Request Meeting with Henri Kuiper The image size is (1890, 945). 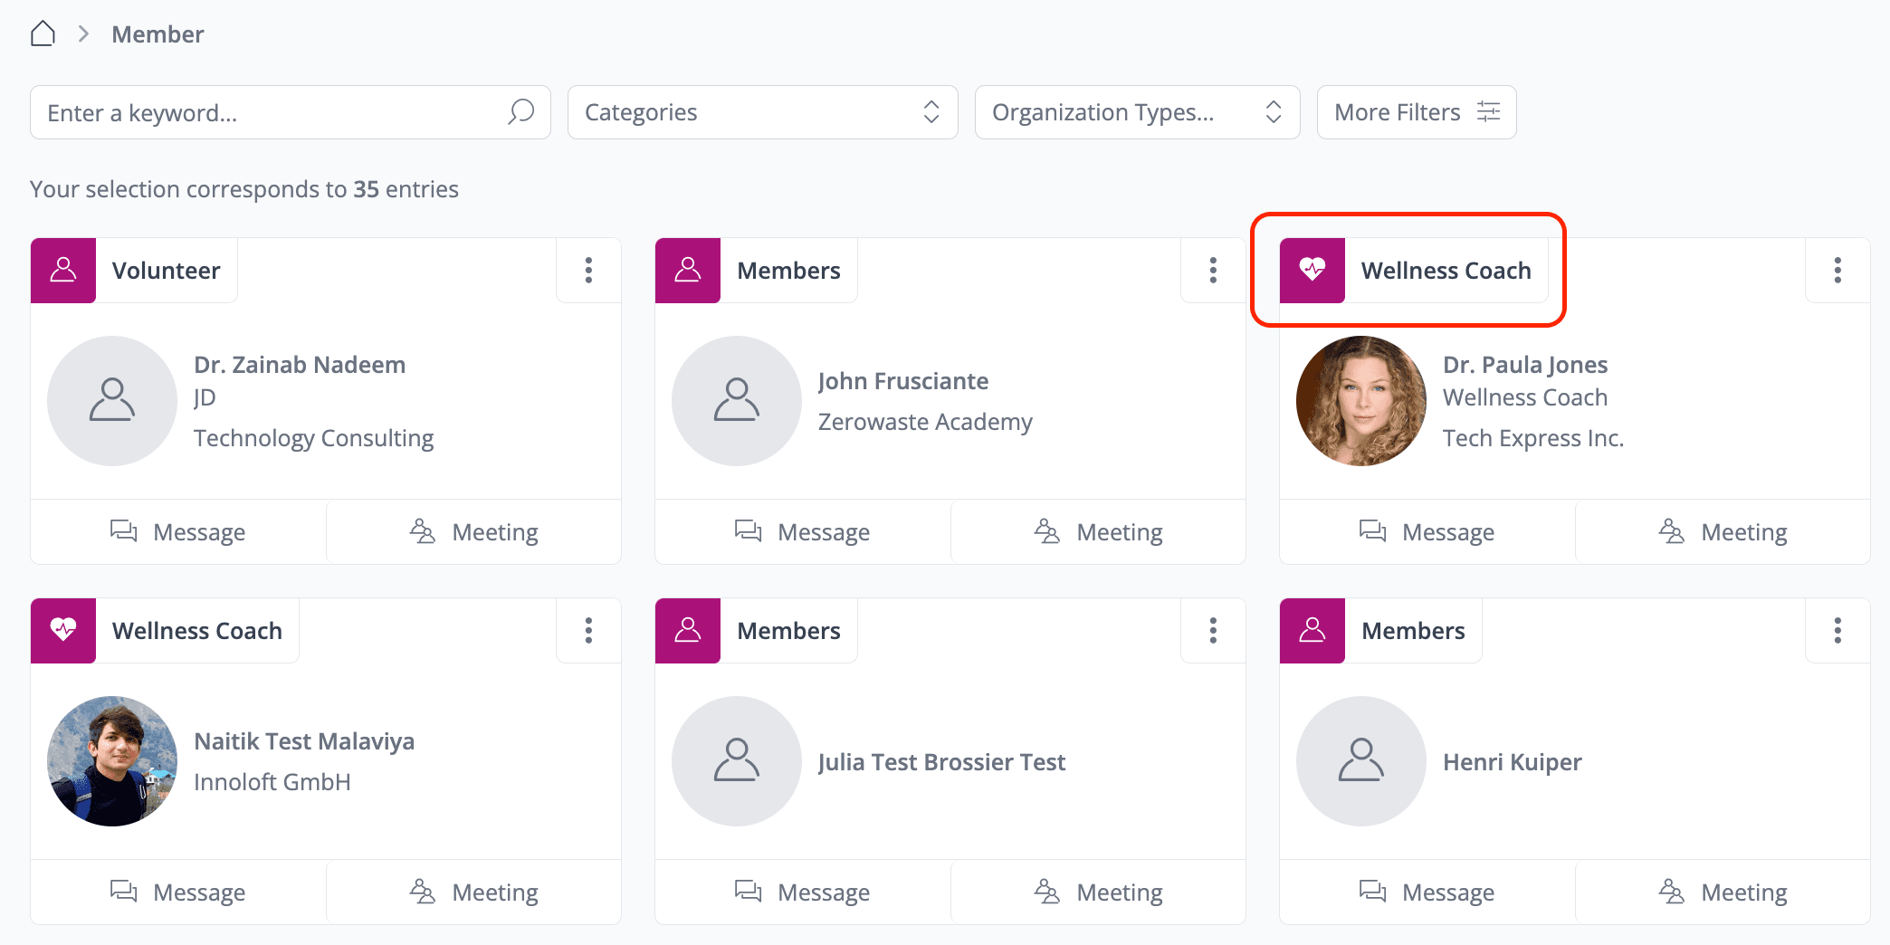1723,892
